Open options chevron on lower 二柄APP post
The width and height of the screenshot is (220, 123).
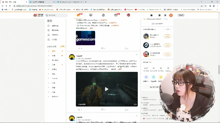pyautogui.click(x=136, y=116)
